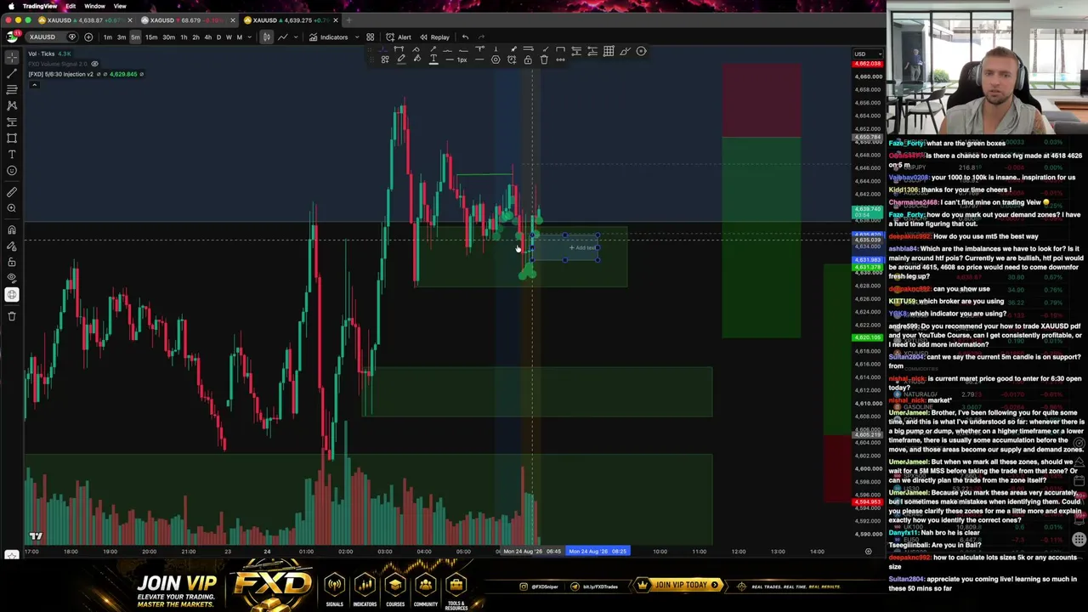Open drawing line color pencil tool
Image resolution: width=1088 pixels, height=612 pixels.
(x=400, y=59)
